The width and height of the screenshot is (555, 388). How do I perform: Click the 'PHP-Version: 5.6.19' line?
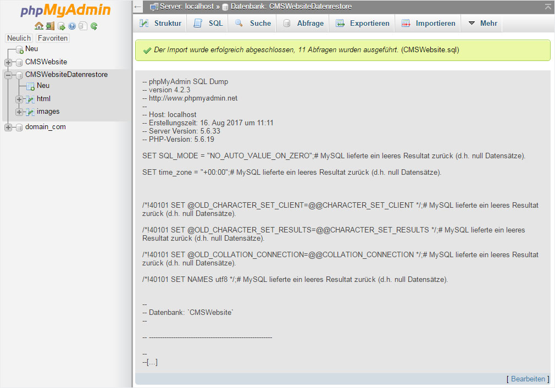[x=178, y=139]
